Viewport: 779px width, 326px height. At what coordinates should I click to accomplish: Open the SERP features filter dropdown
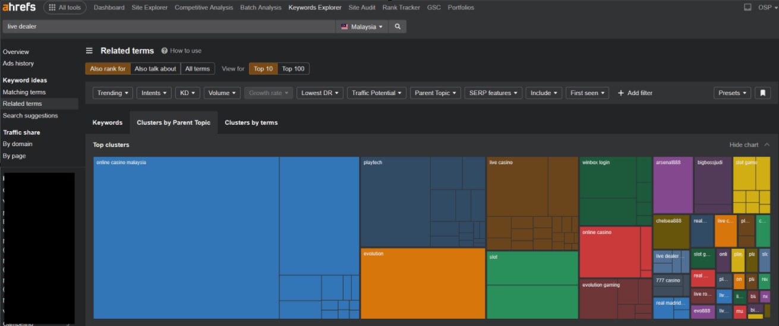pos(493,93)
